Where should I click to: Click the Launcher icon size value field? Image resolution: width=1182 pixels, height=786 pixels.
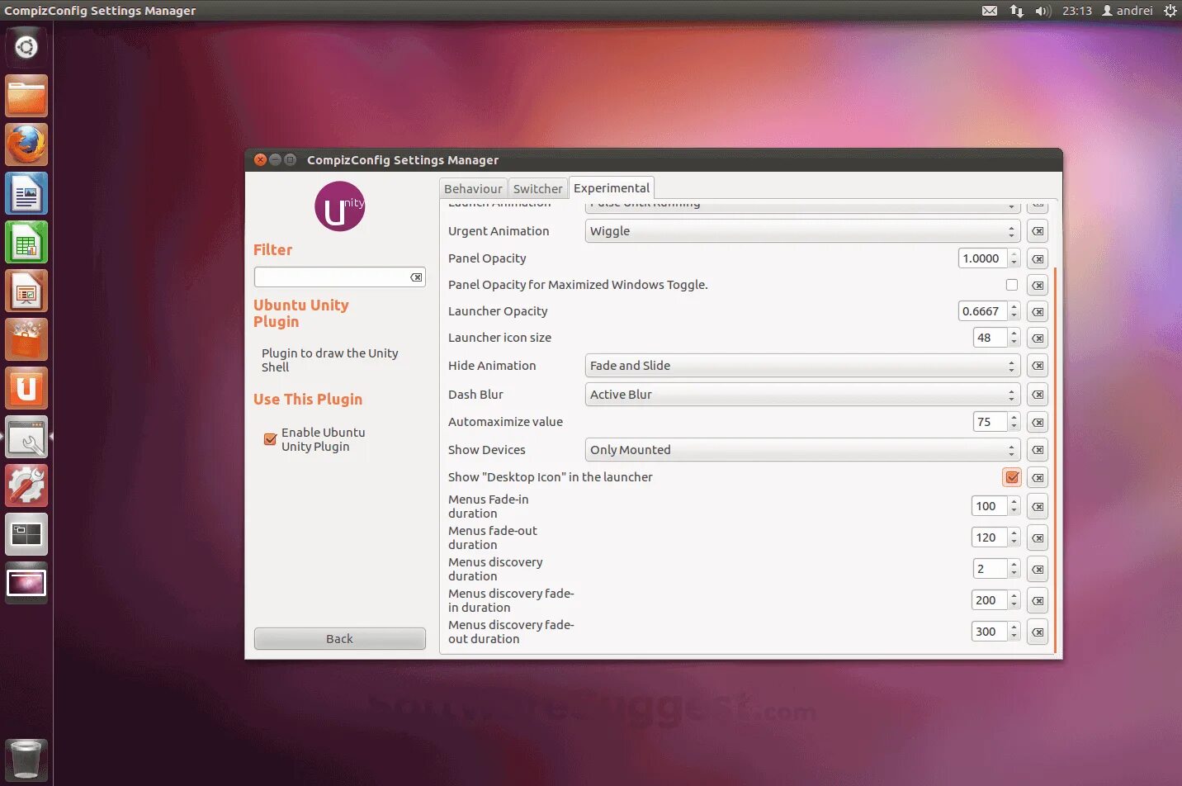[x=991, y=338]
